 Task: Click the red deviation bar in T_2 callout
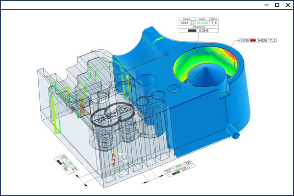[x=253, y=41]
